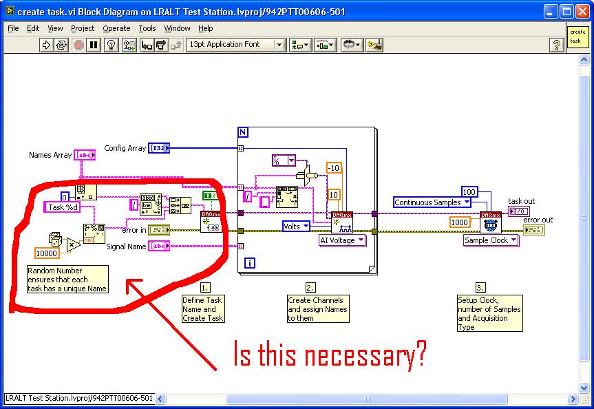Click the Run arrow toolbar button

point(46,45)
